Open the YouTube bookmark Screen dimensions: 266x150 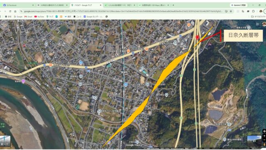[39, 17]
